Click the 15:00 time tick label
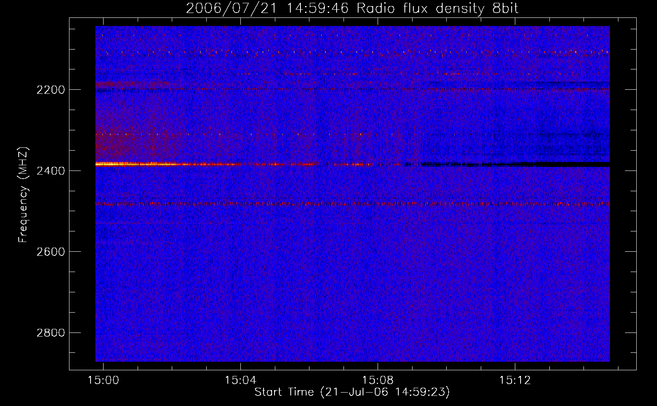The width and height of the screenshot is (657, 406). click(103, 380)
